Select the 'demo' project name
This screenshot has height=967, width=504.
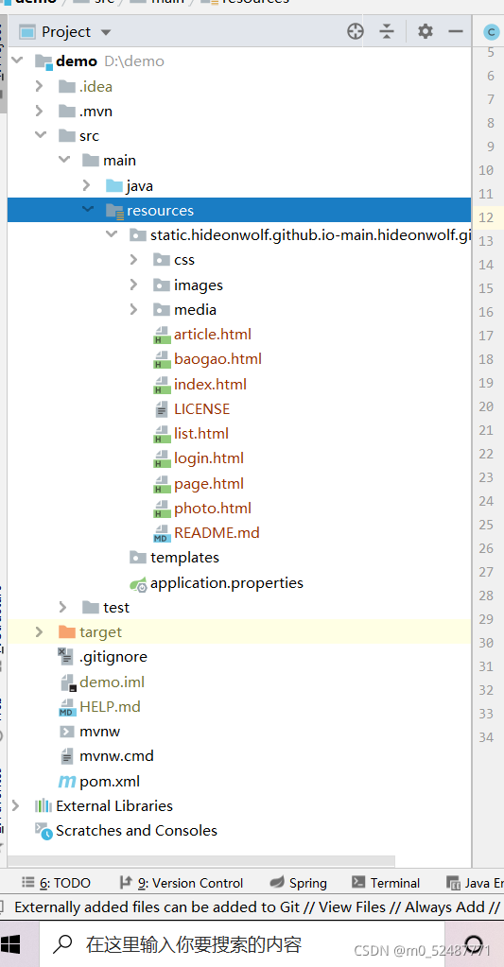pos(77,61)
